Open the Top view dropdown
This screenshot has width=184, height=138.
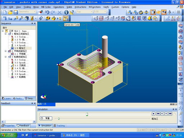coord(84,11)
